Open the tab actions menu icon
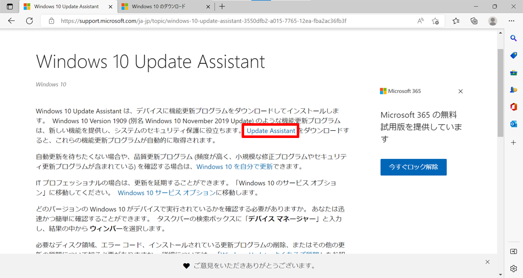Viewport: 523px width, 278px height. [10, 6]
